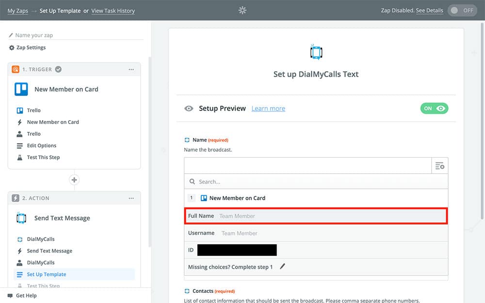Click the Zapier loader icon in top bar
Screen dimensions: 485x303
click(x=242, y=10)
